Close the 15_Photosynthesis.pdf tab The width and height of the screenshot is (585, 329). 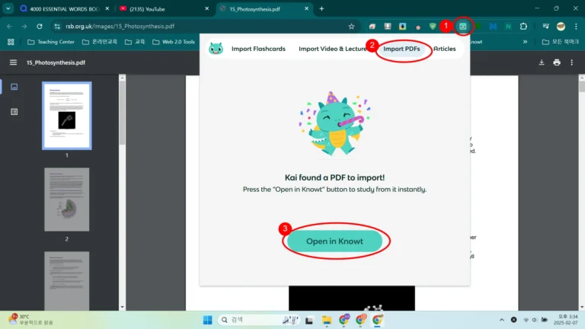pos(306,8)
